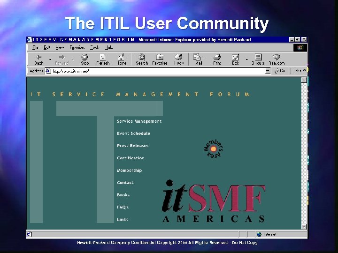Minimize the Internet Explorer window

292,39
